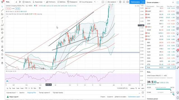Open the Отчётность financials button
Viewport: 179px width, 100px height.
tap(51, 2)
